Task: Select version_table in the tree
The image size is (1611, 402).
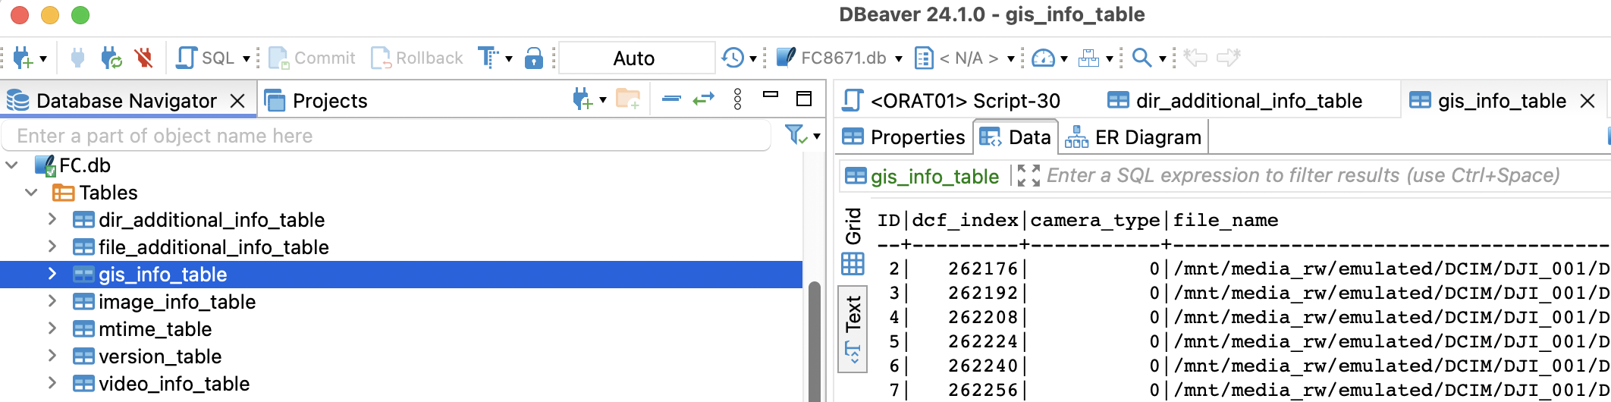Action: (160, 356)
